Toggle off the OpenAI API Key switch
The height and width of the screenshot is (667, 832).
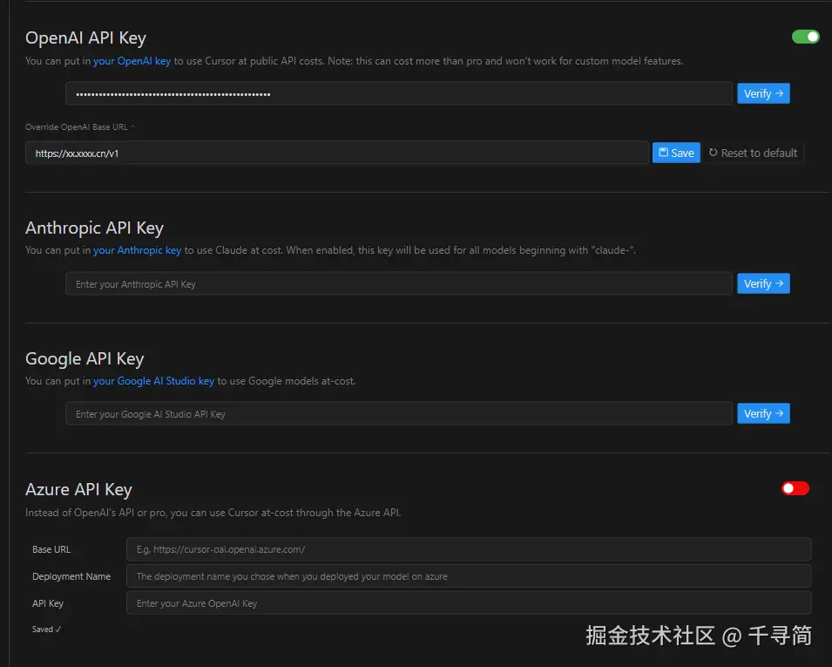pos(806,37)
